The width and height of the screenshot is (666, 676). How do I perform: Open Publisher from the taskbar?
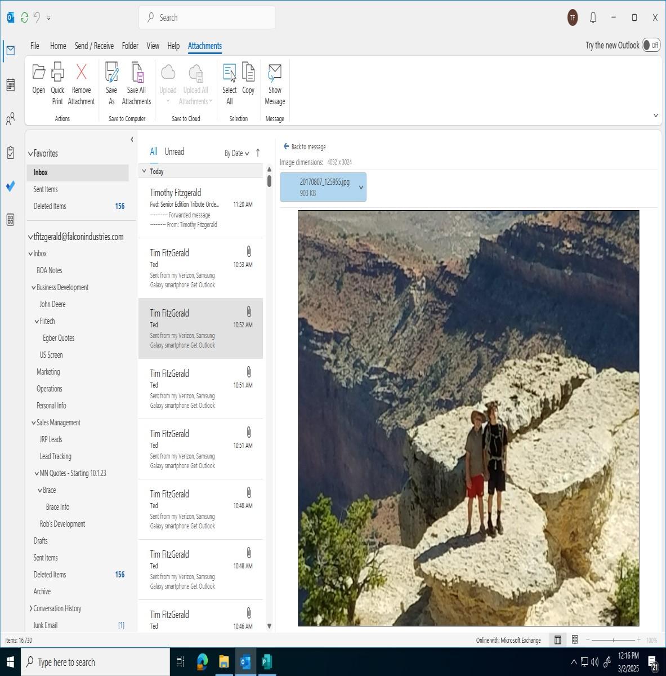[x=267, y=662]
